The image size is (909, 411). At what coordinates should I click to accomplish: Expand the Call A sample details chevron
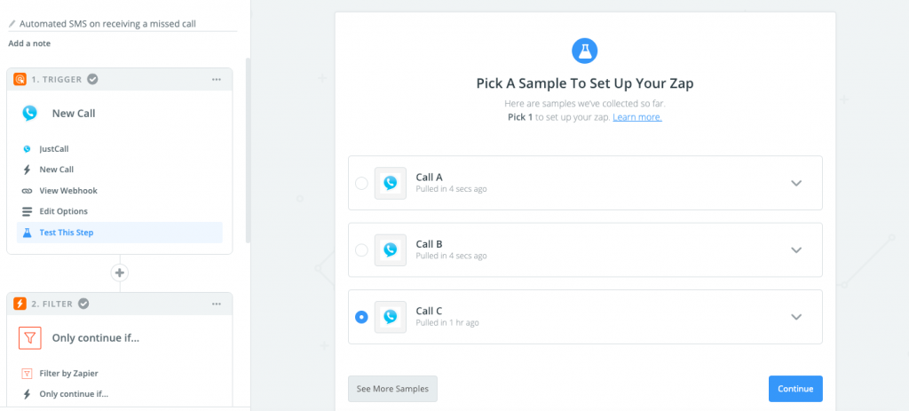796,183
